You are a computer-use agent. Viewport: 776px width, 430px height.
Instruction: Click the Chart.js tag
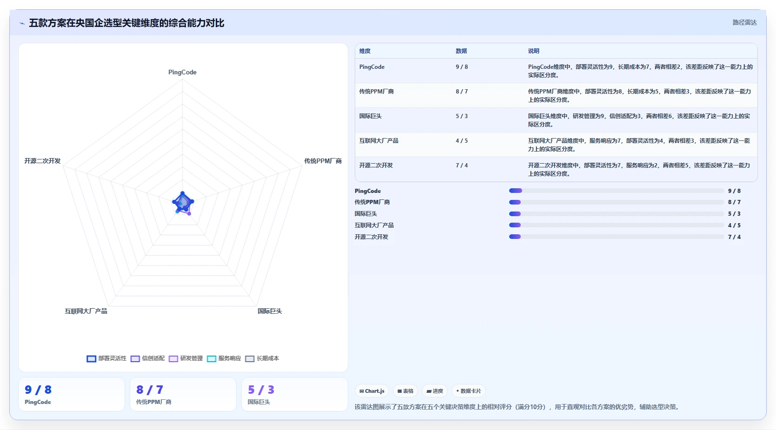372,391
